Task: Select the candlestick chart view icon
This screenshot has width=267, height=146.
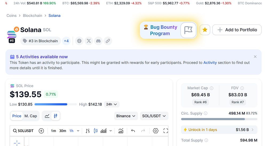Action: (x=56, y=116)
